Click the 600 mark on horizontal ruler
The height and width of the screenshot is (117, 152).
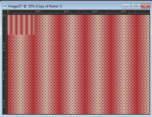(95, 11)
